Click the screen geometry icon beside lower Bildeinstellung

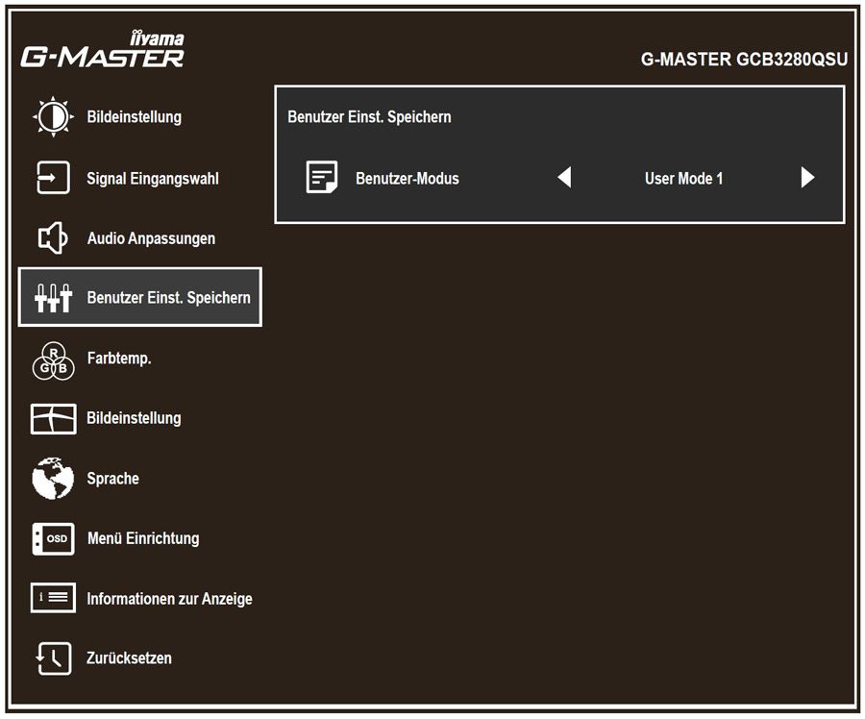tap(53, 419)
